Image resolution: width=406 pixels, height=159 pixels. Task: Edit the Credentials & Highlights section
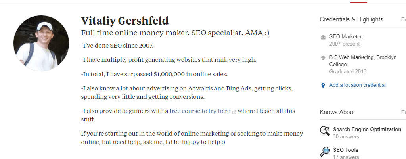tap(403, 19)
